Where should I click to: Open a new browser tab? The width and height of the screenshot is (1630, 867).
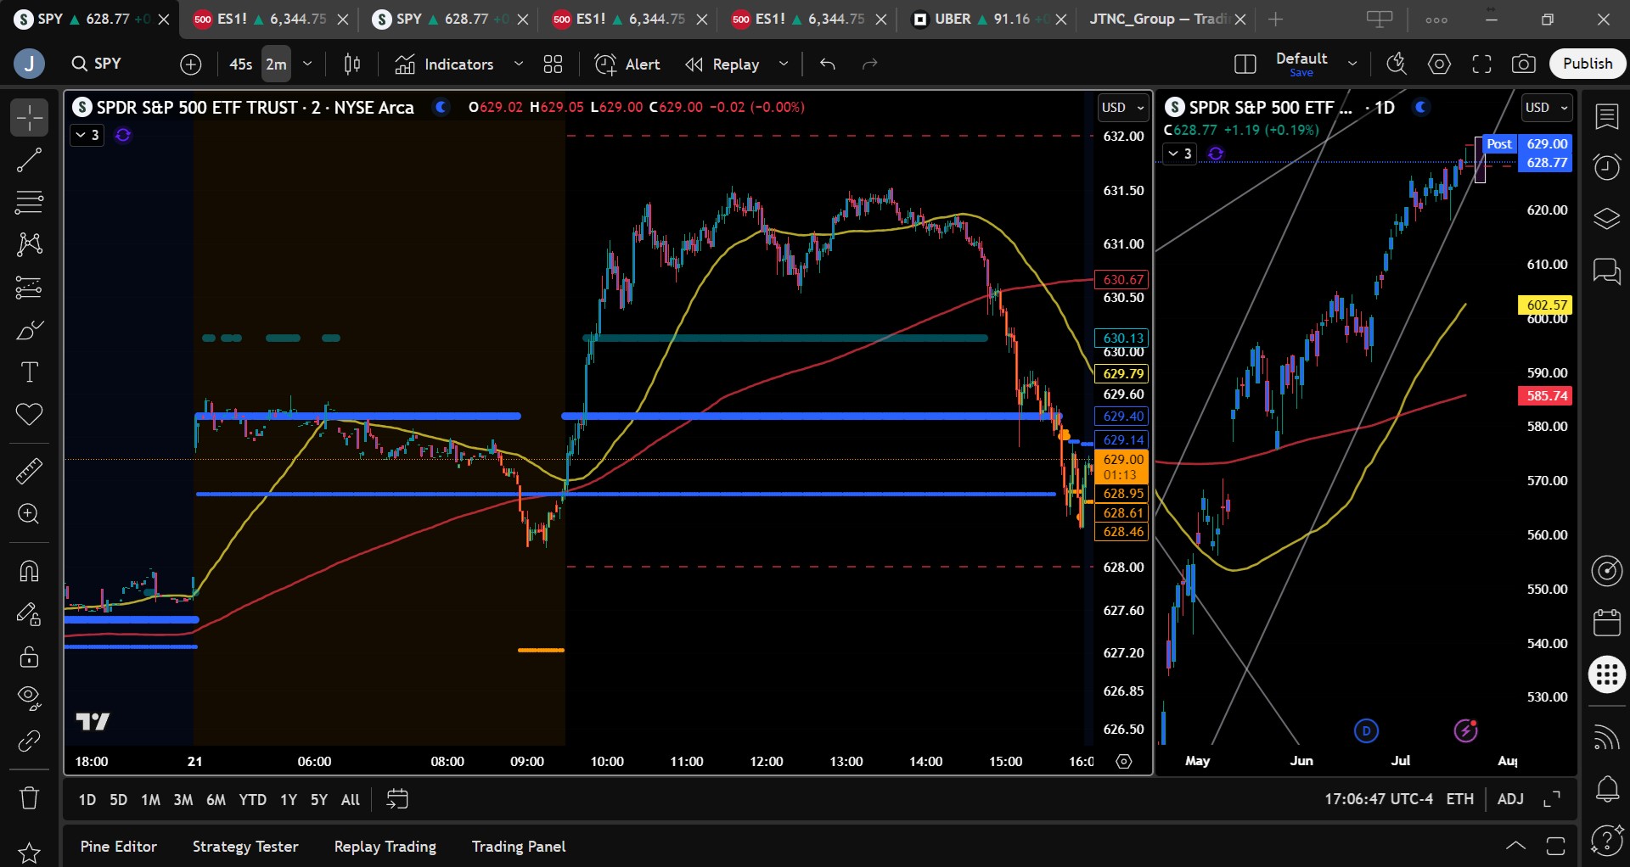pos(1275,19)
